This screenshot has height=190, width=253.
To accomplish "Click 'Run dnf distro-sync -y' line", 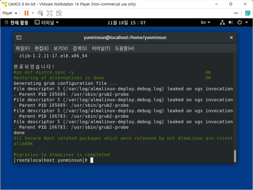I will (x=44, y=72).
